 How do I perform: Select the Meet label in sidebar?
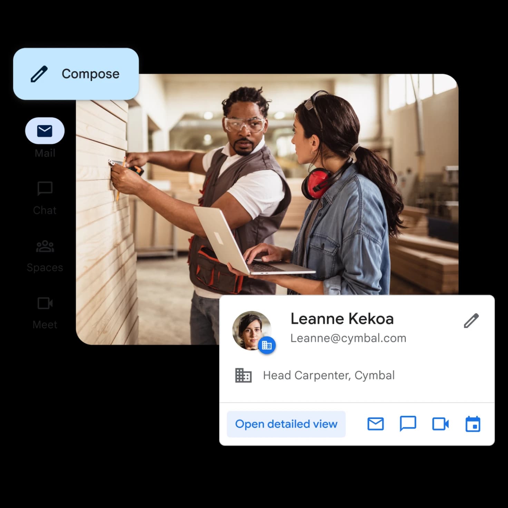pos(45,324)
